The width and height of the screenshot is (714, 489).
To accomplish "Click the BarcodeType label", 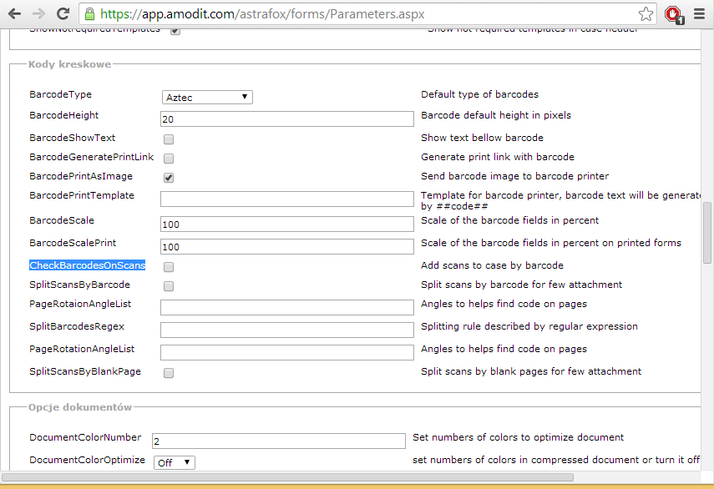I will (x=61, y=94).
